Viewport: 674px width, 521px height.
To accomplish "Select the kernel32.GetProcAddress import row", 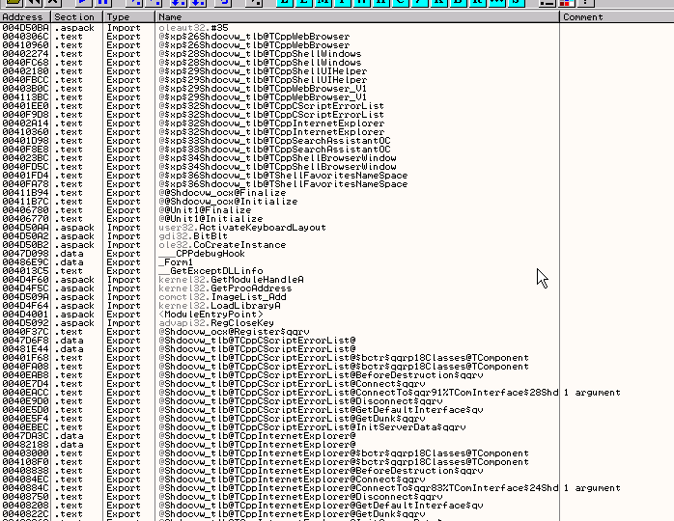I will 211,288.
